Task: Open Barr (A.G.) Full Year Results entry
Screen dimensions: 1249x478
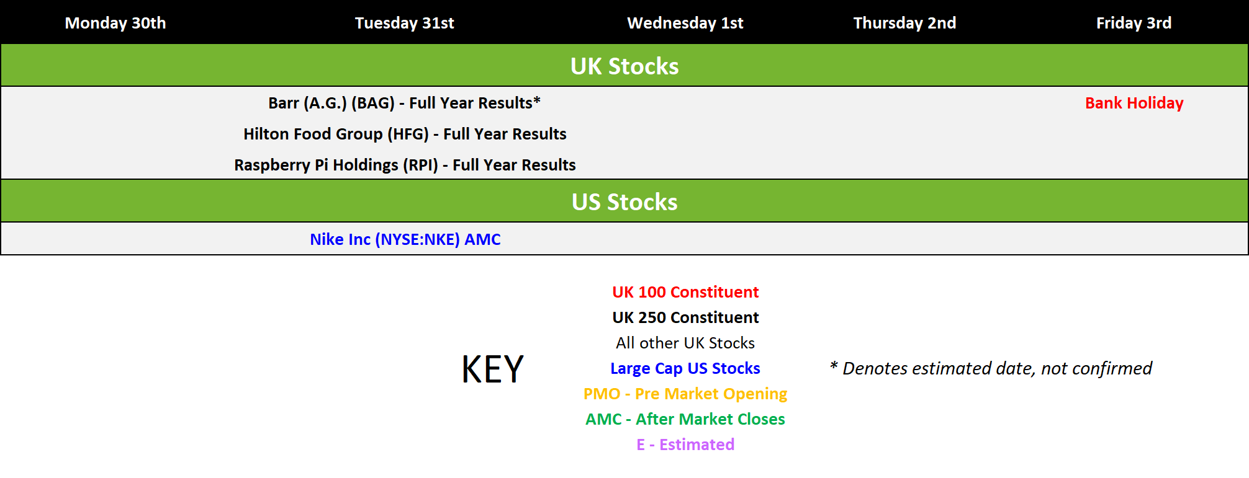Action: pos(404,103)
